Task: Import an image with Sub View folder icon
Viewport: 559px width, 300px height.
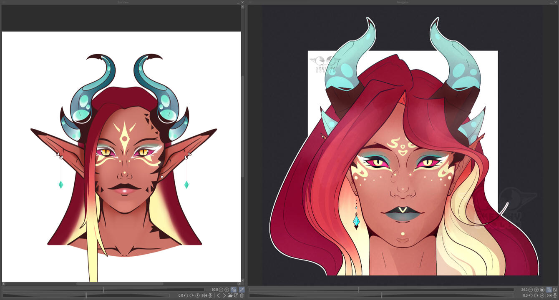Action: coord(230,295)
